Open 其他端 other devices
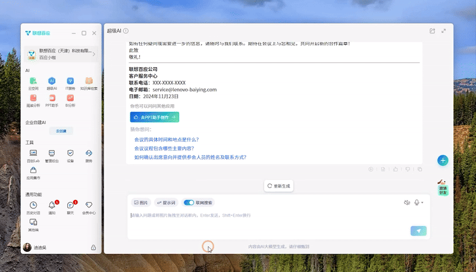 [33, 225]
